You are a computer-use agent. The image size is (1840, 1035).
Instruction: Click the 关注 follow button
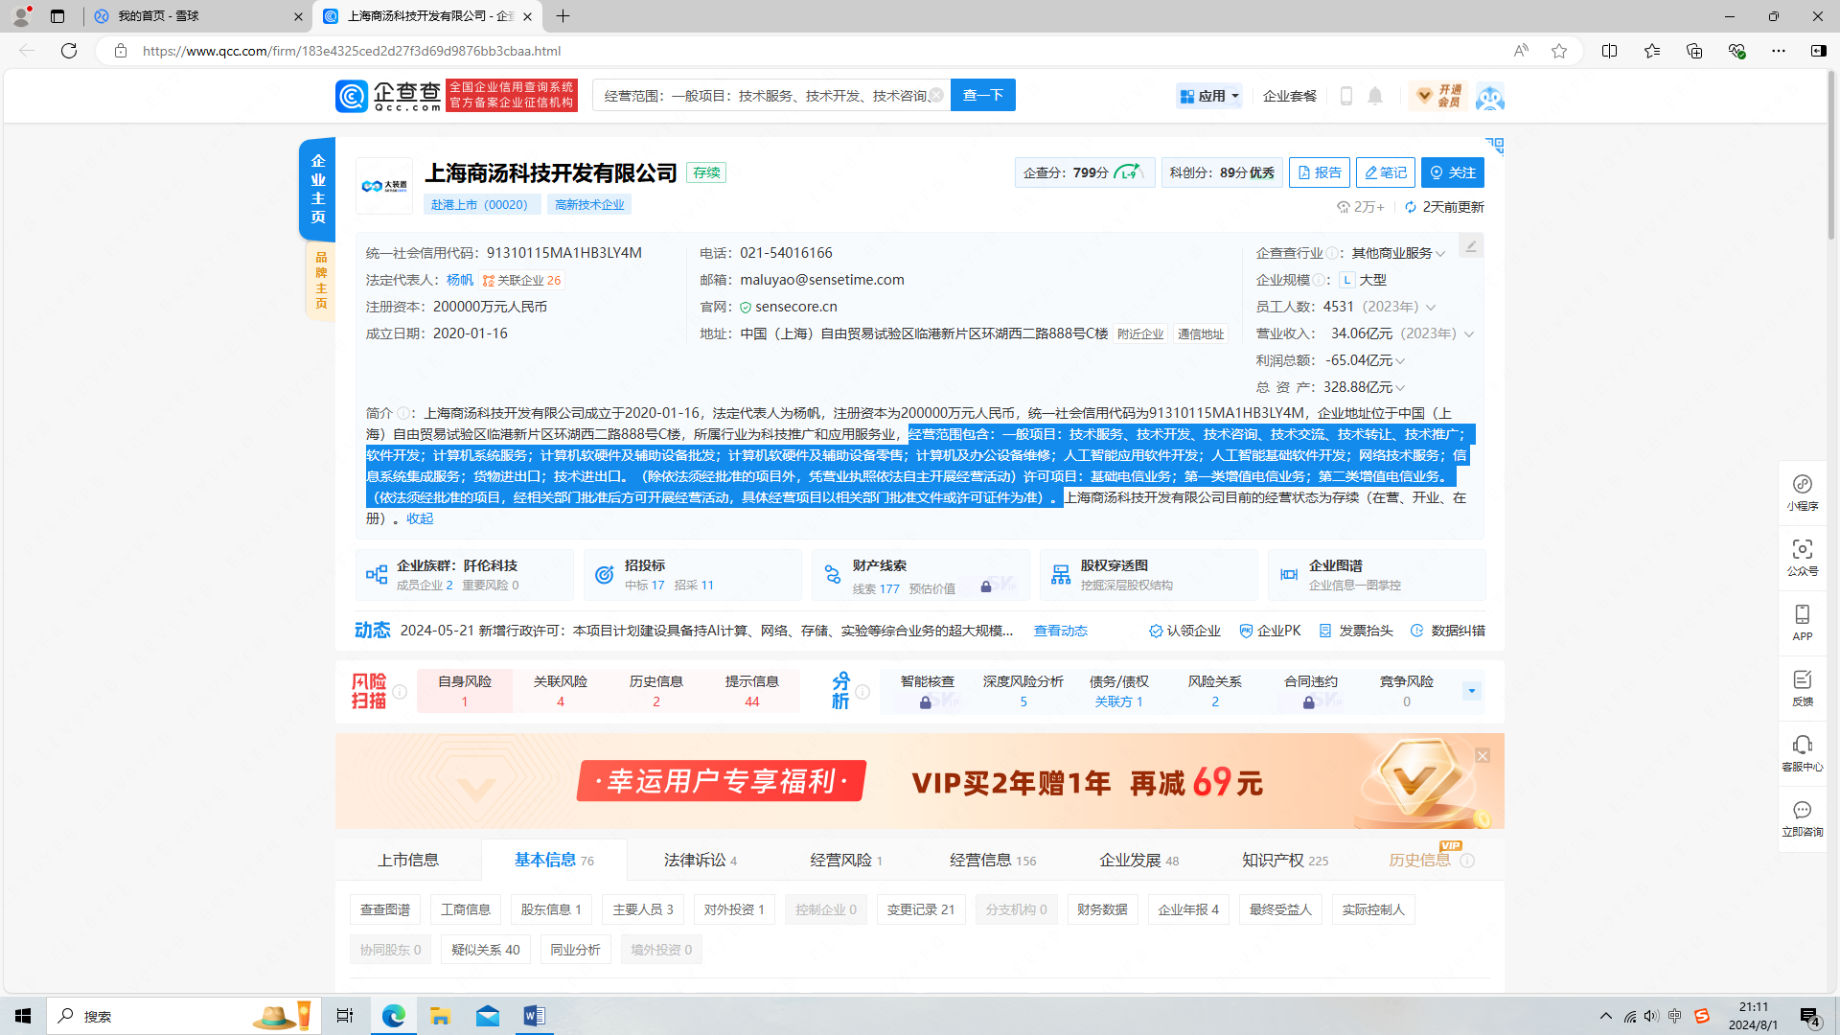point(1453,172)
